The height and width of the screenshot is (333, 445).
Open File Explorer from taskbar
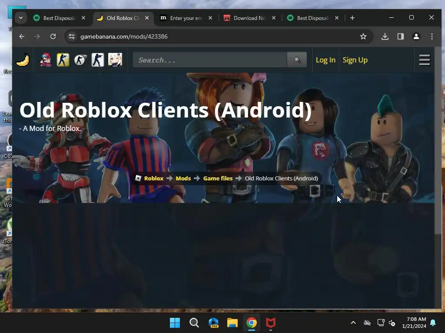(232, 323)
